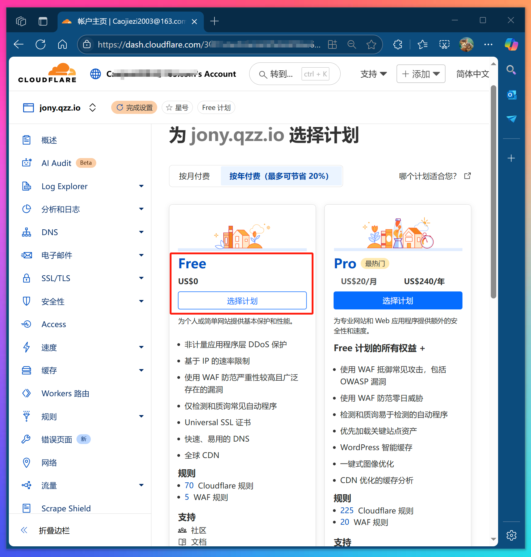The width and height of the screenshot is (531, 557).
Task: Open the DNS section icon in sidebar
Action: (x=27, y=232)
